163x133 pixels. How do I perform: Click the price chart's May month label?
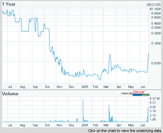point(131,87)
